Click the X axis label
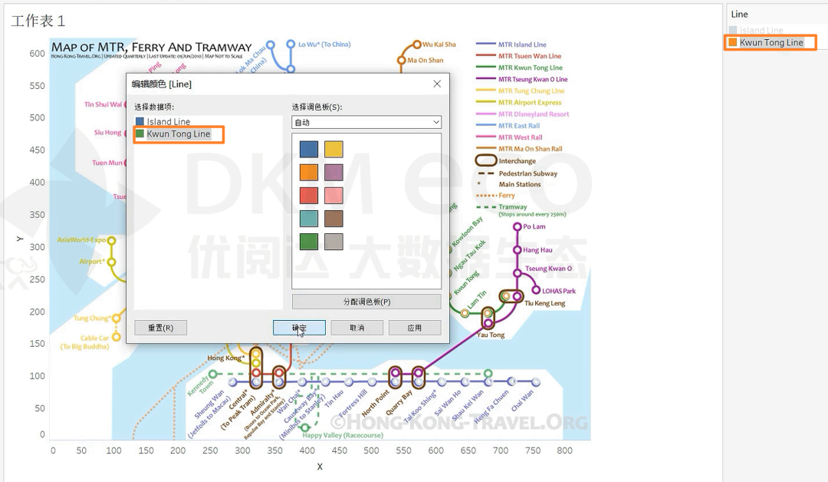828x482 pixels. (320, 467)
